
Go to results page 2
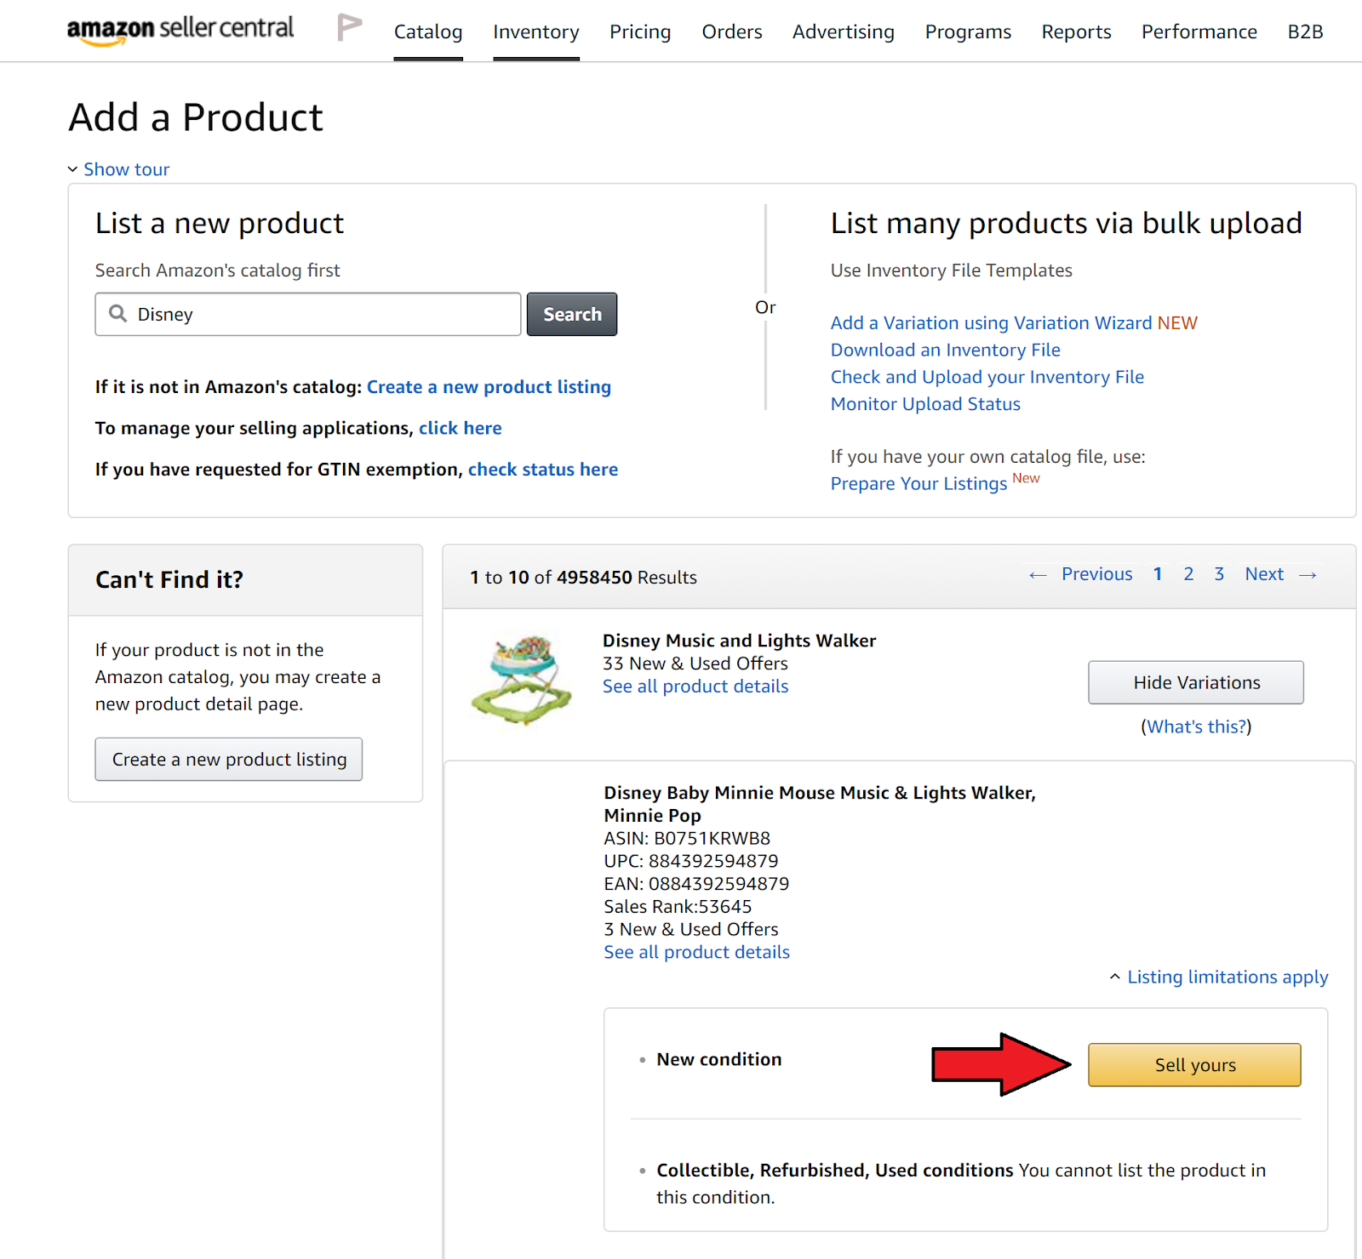coord(1188,574)
